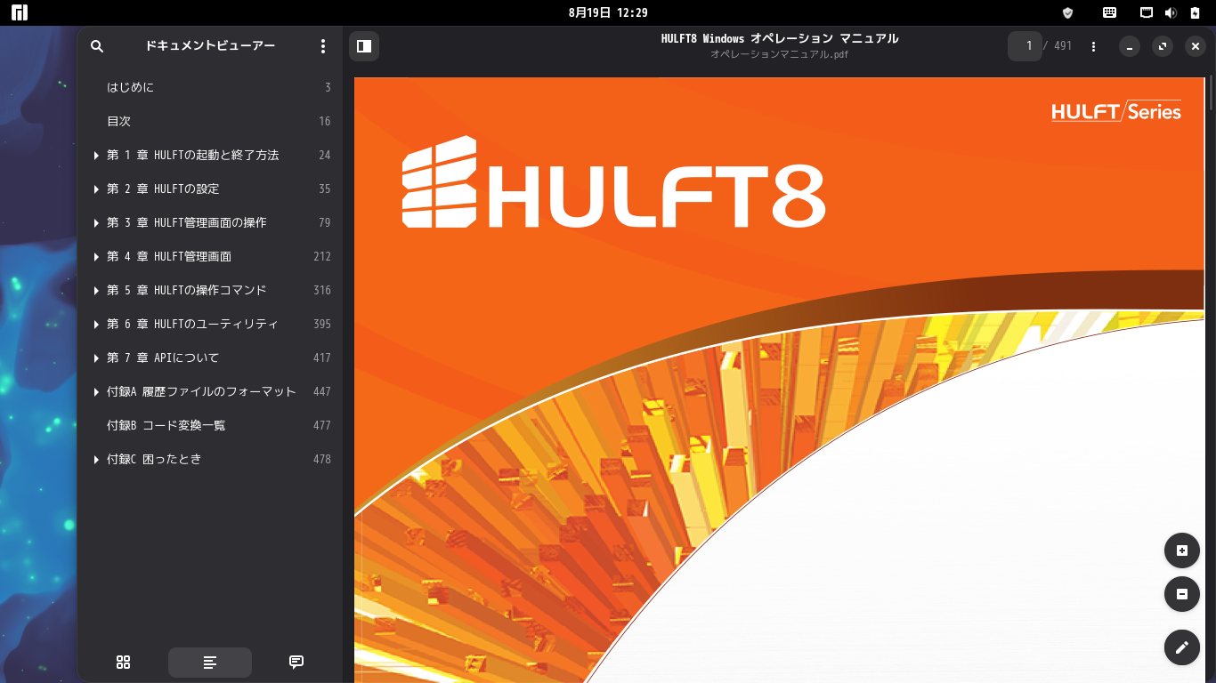Viewport: 1216px width, 683px height.
Task: Toggle the sidebar panel button
Action: (x=364, y=46)
